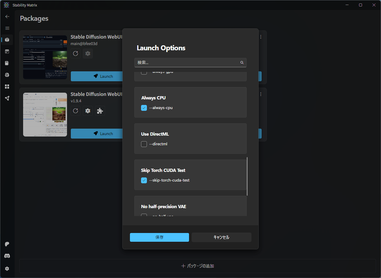Open the Inference page from the sidebar
The width and height of the screenshot is (381, 278).
click(7, 51)
